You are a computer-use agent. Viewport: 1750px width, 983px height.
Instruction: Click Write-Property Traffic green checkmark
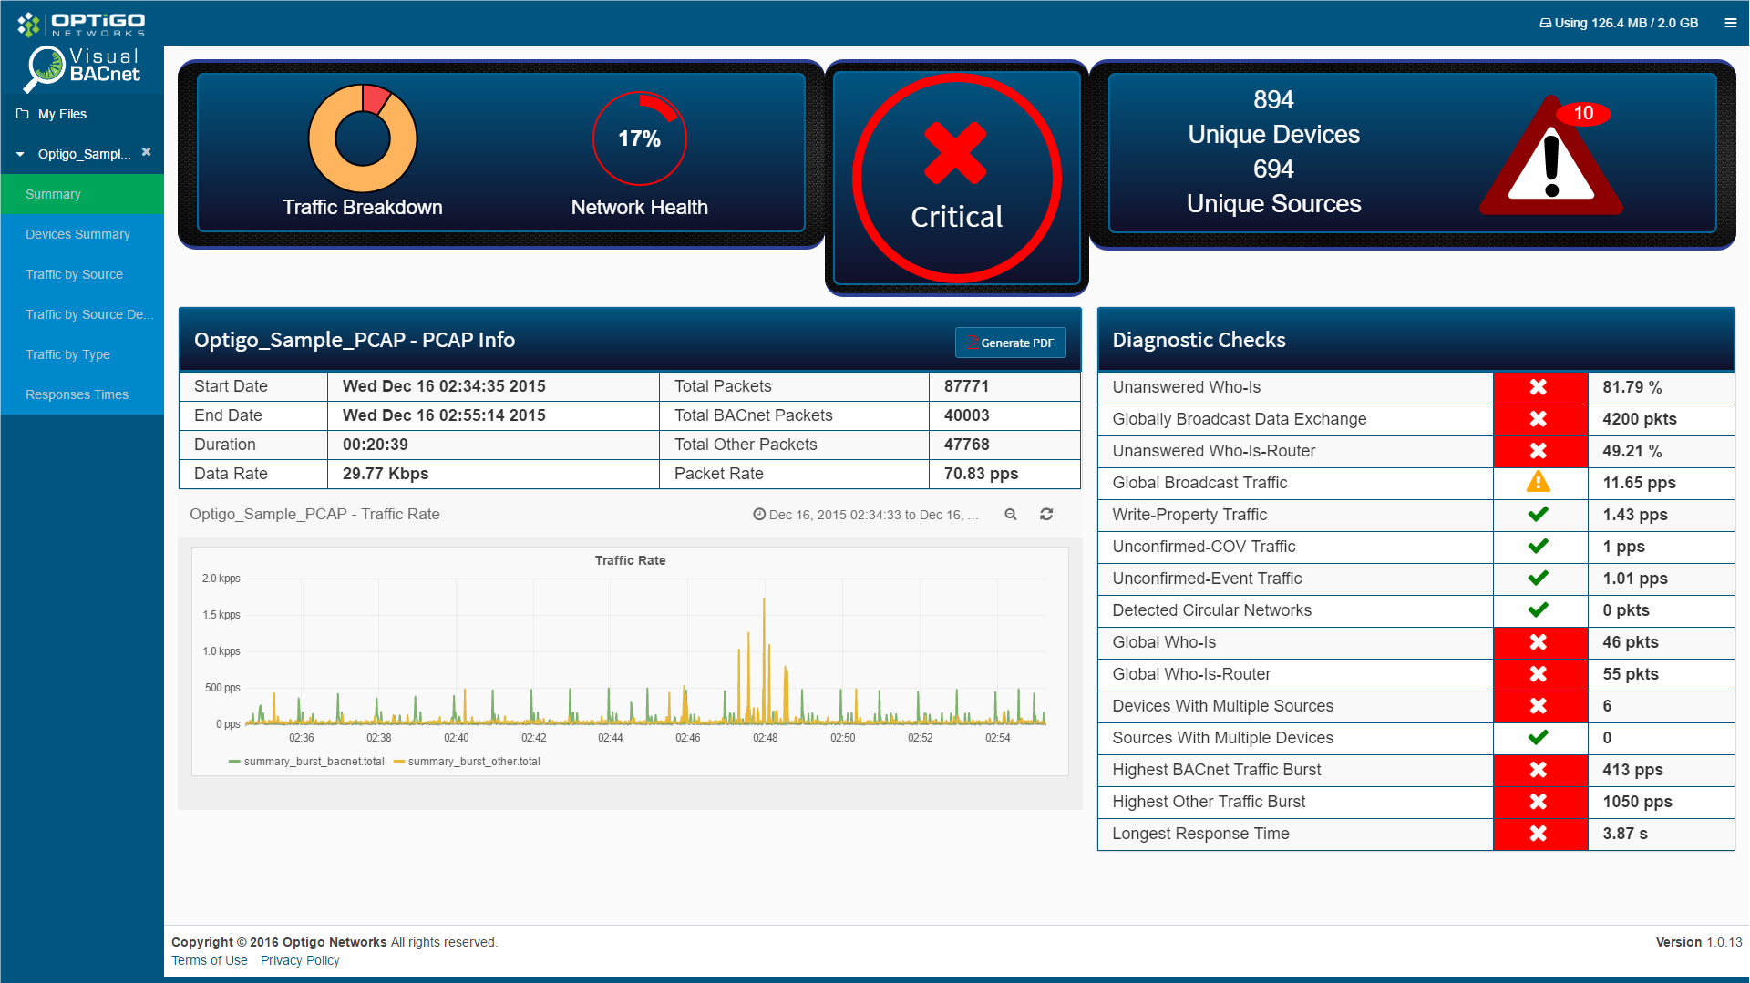(x=1539, y=515)
